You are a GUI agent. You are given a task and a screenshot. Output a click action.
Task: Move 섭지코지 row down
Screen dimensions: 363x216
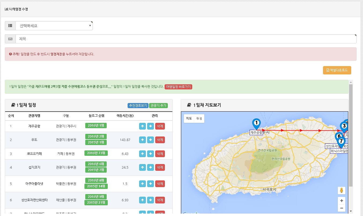coord(150,168)
